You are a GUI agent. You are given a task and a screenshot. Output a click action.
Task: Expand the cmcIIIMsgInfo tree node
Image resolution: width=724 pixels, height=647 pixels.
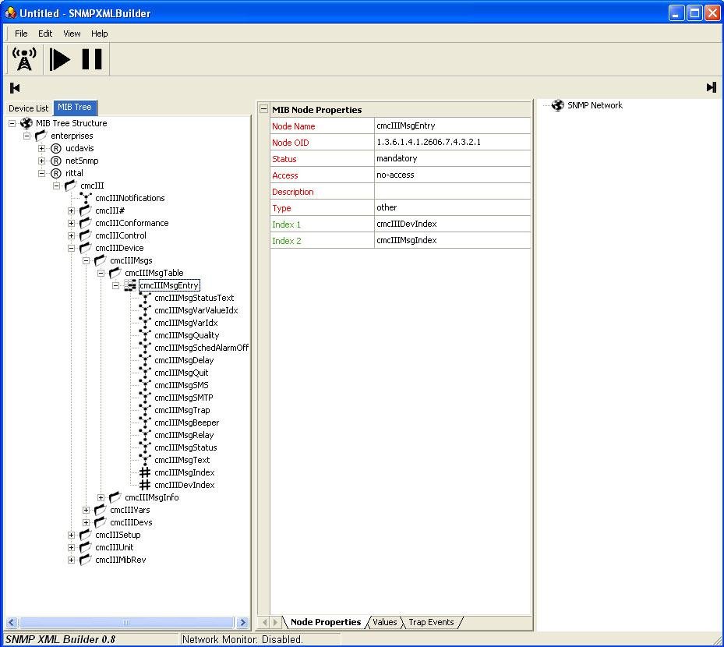pos(101,497)
